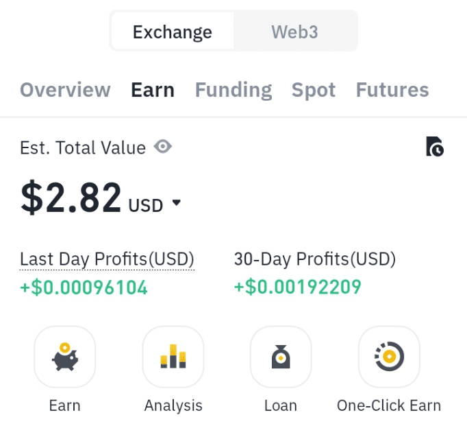Image resolution: width=467 pixels, height=426 pixels.
Task: Open earn history document clock icon
Action: click(435, 147)
